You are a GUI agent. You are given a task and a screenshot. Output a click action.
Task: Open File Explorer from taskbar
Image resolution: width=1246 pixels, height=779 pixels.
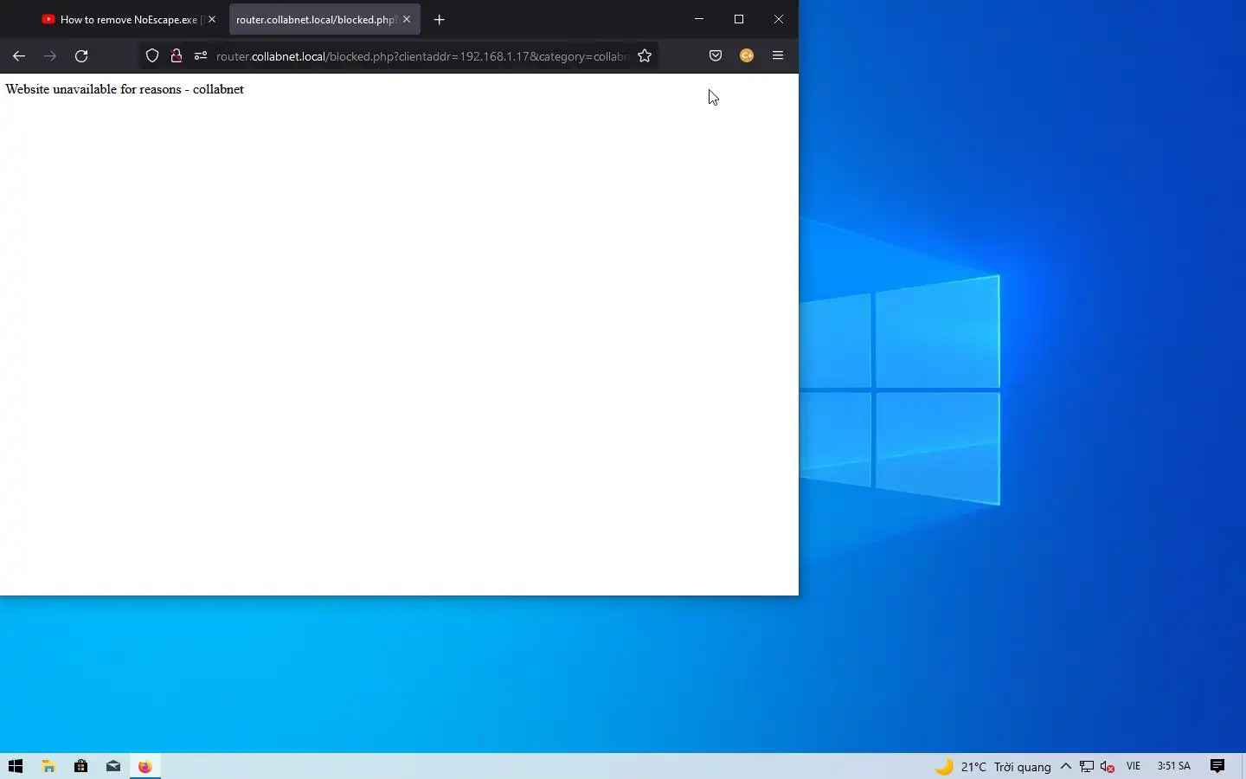(x=48, y=766)
